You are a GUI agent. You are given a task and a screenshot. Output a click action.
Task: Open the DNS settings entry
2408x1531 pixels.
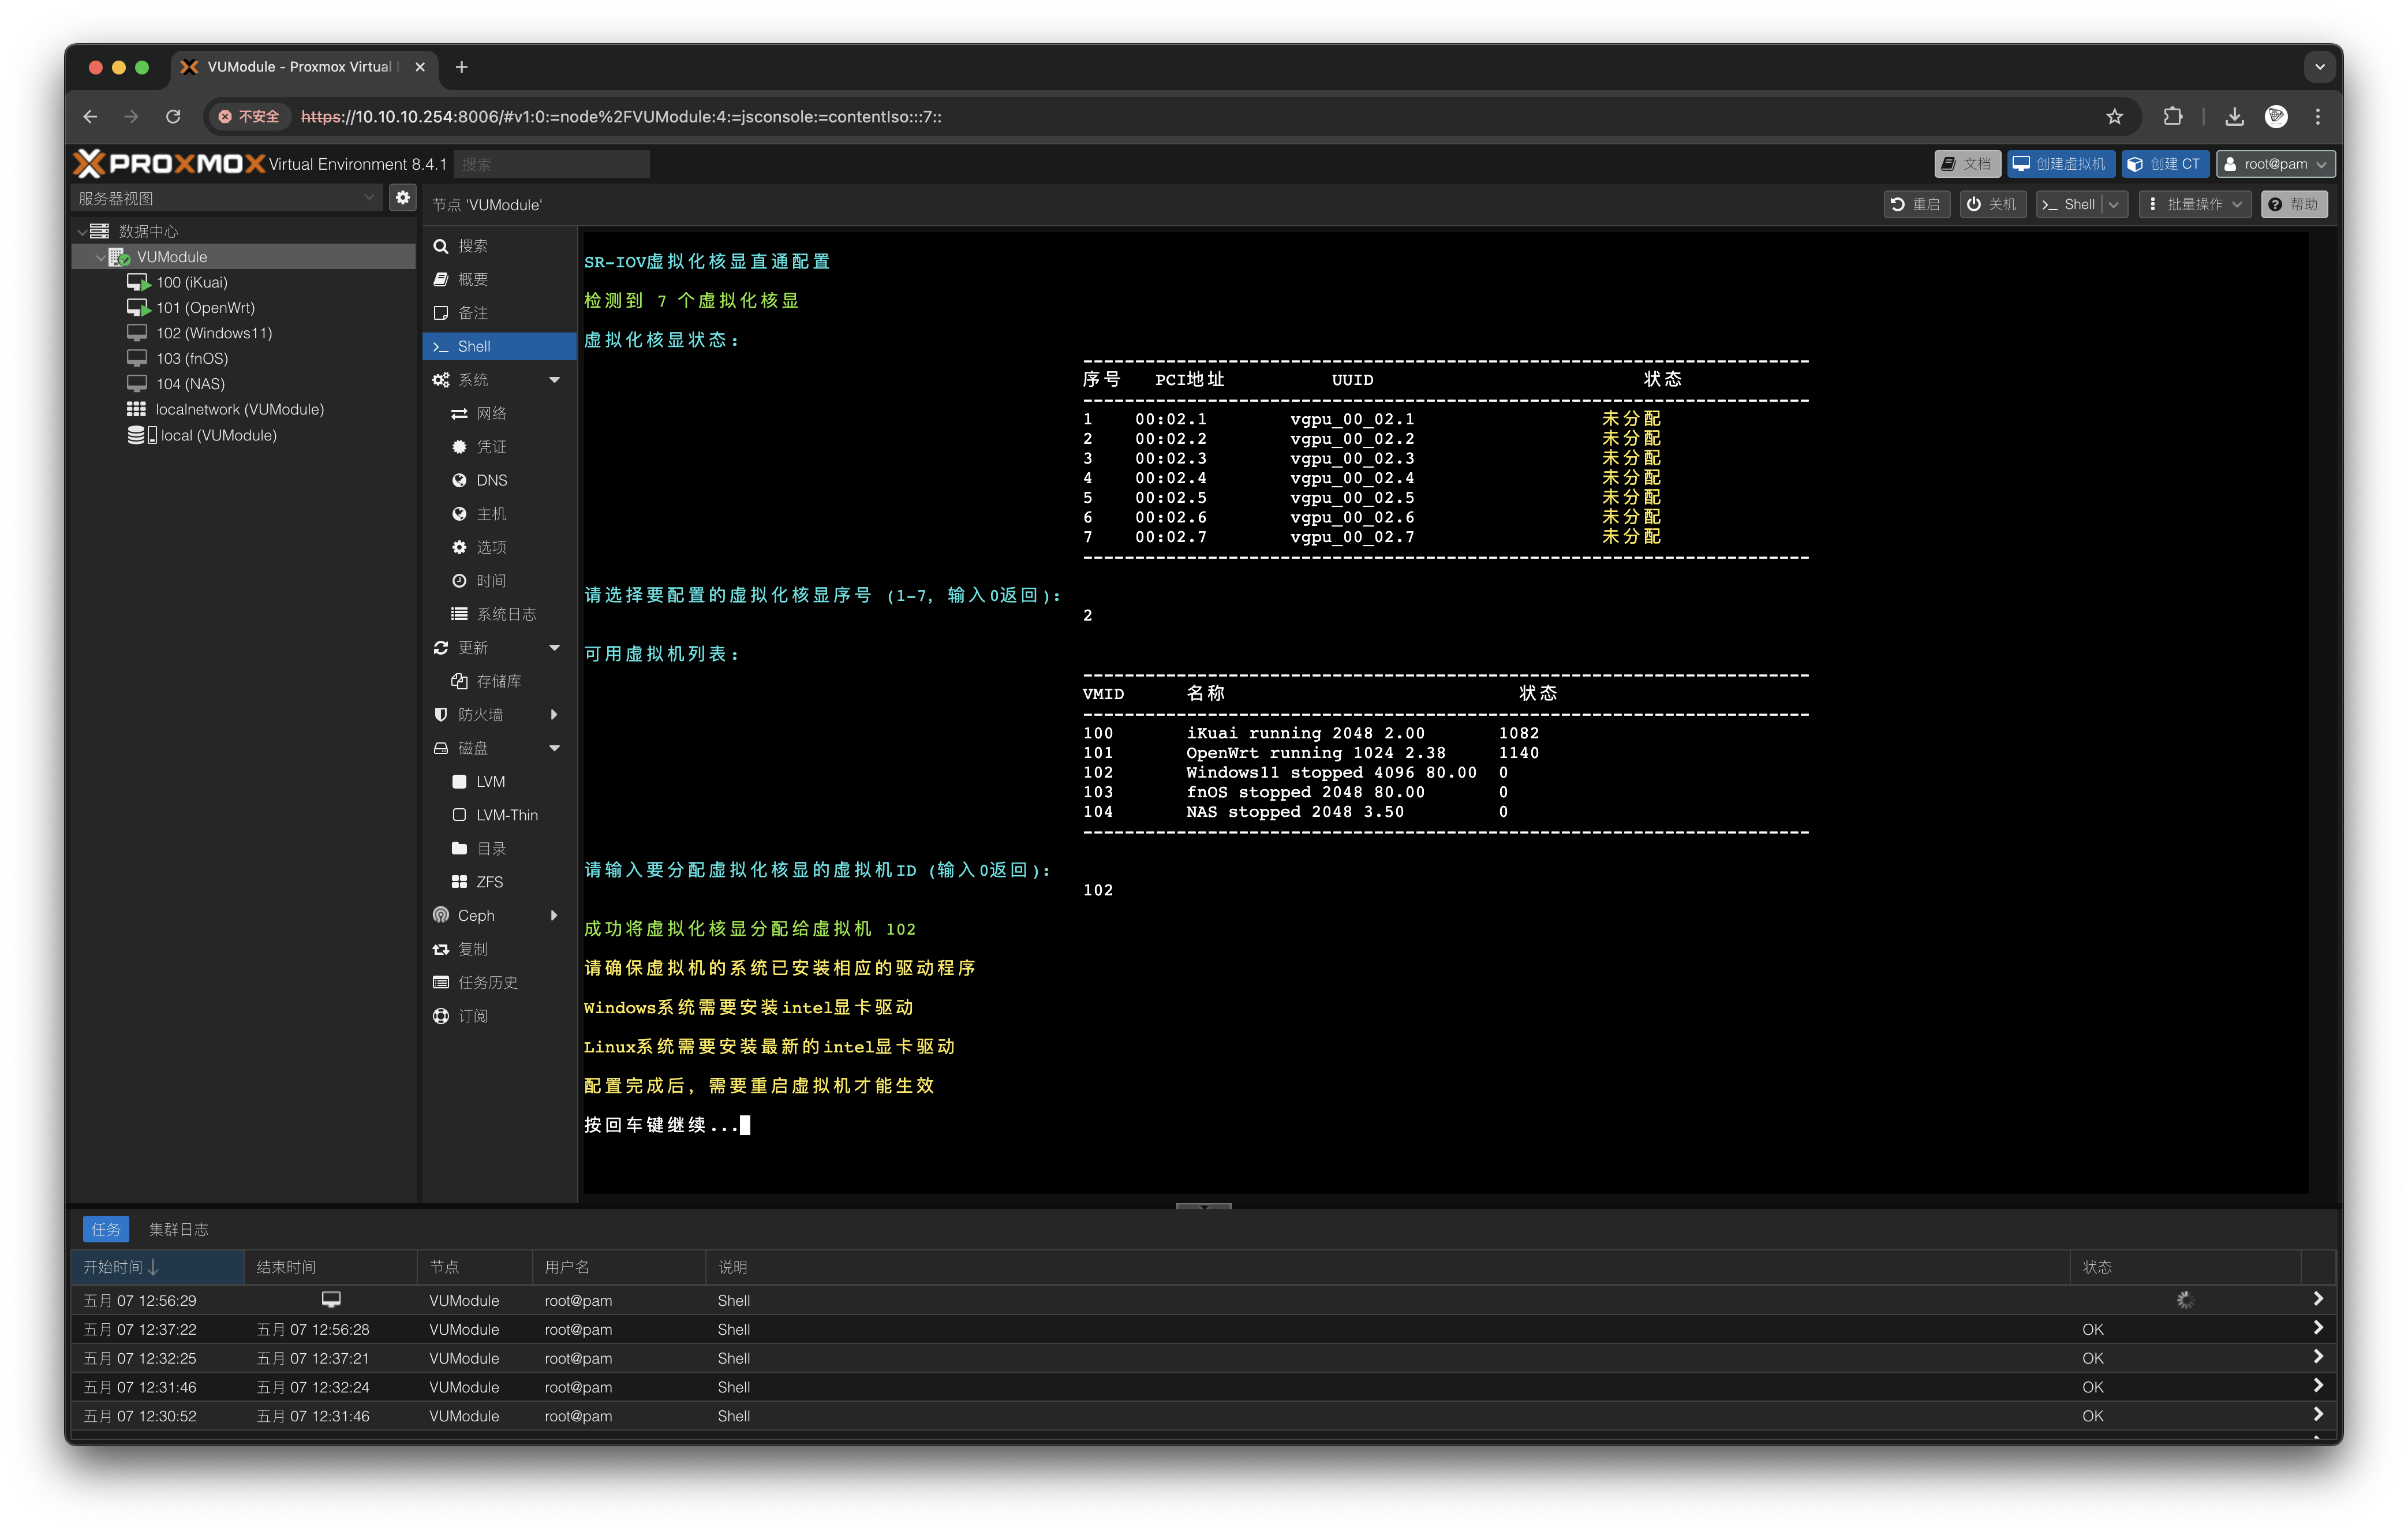pos(491,480)
